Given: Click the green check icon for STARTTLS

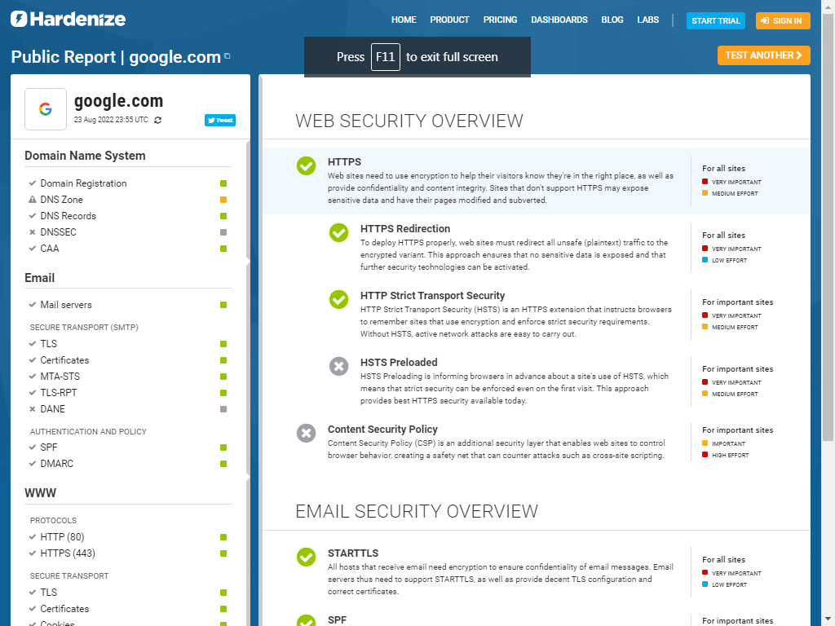Looking at the screenshot, I should [x=307, y=558].
